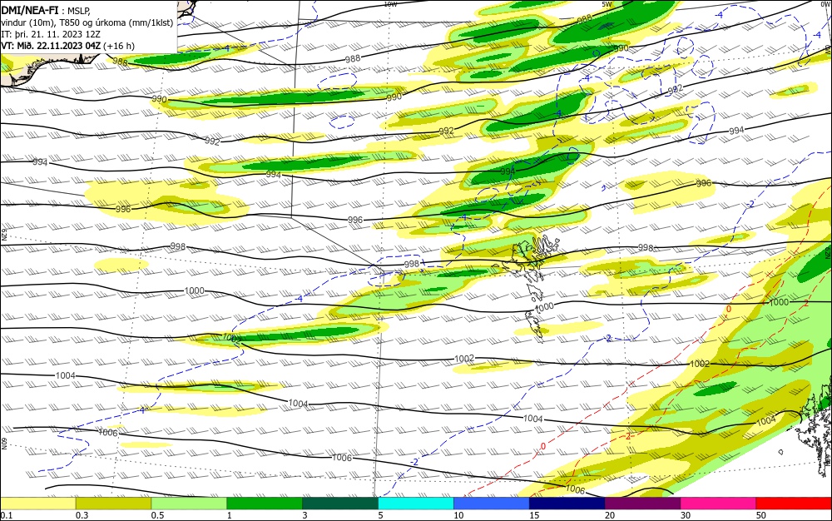Click the legend value "0.3"

click(x=82, y=515)
